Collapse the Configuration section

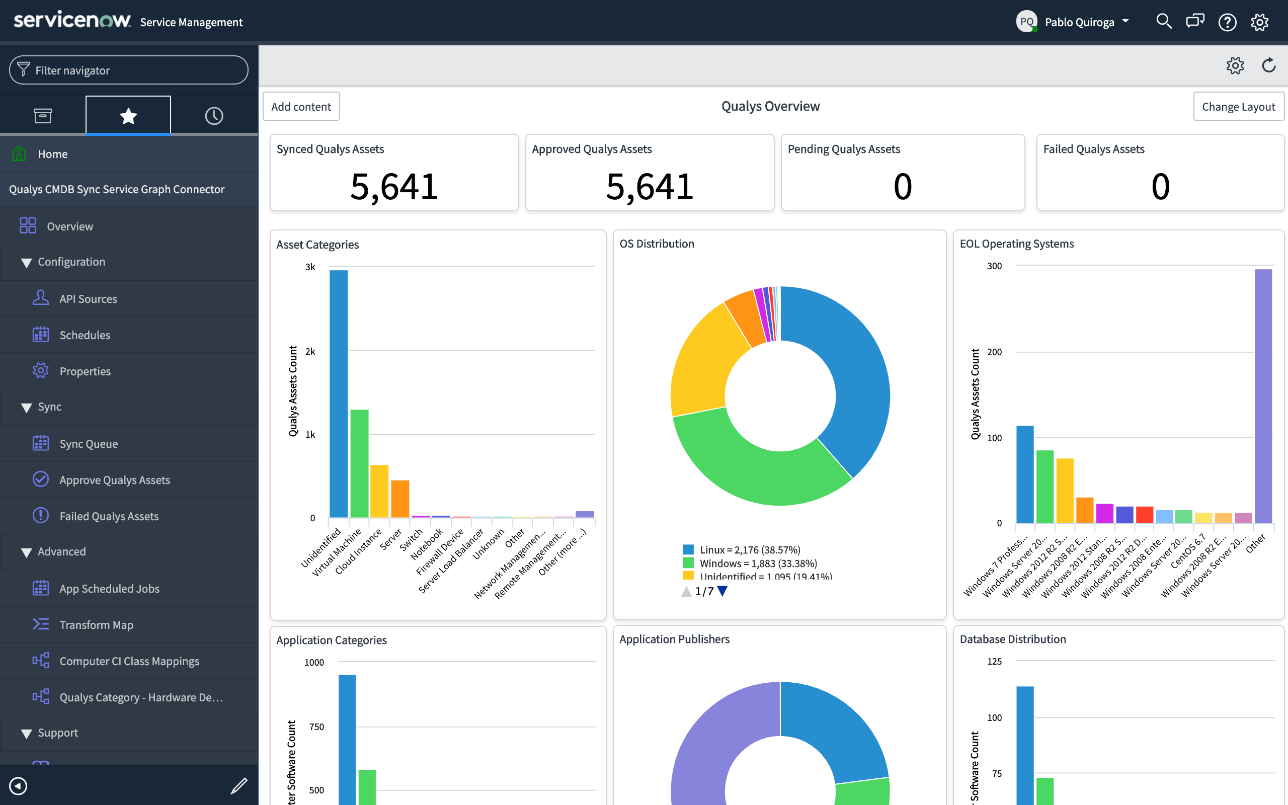[26, 263]
